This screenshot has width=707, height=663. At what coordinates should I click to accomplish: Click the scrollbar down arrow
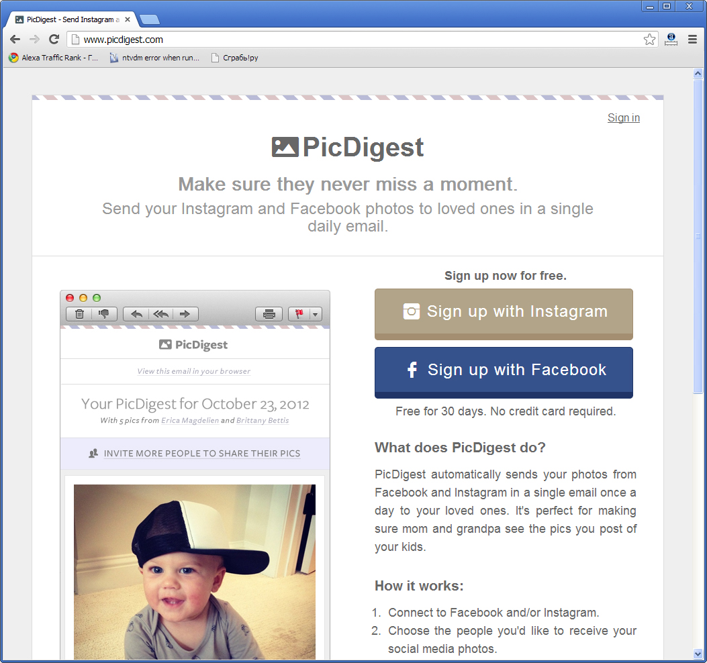[698, 654]
